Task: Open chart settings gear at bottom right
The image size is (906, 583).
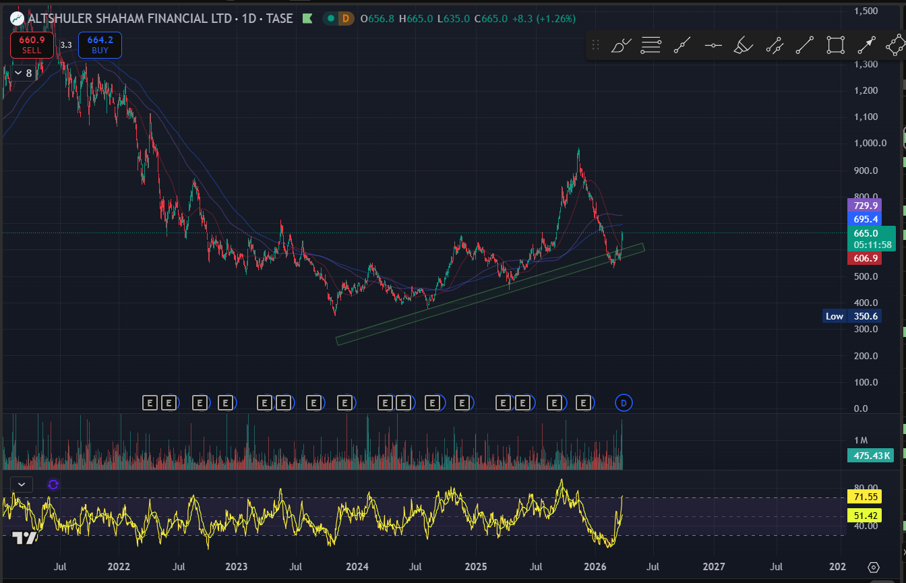Action: pyautogui.click(x=874, y=567)
